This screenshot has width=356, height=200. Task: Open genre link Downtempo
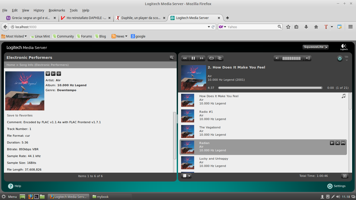pos(67,90)
